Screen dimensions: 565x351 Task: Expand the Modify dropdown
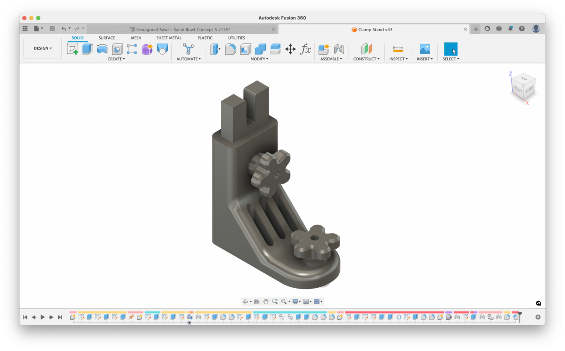[x=259, y=59]
